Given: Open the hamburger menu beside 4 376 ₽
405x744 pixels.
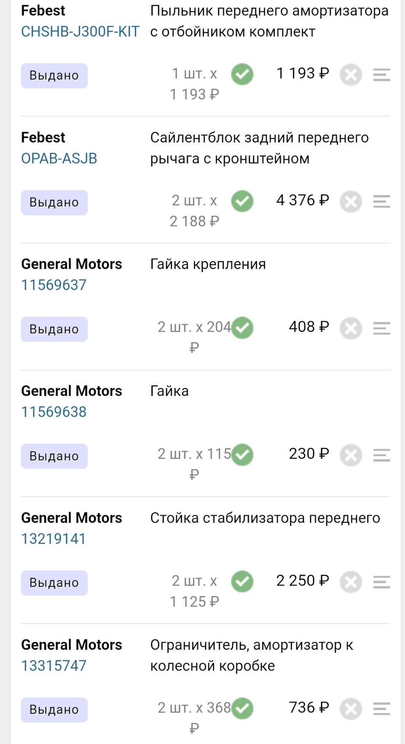Looking at the screenshot, I should [x=381, y=202].
